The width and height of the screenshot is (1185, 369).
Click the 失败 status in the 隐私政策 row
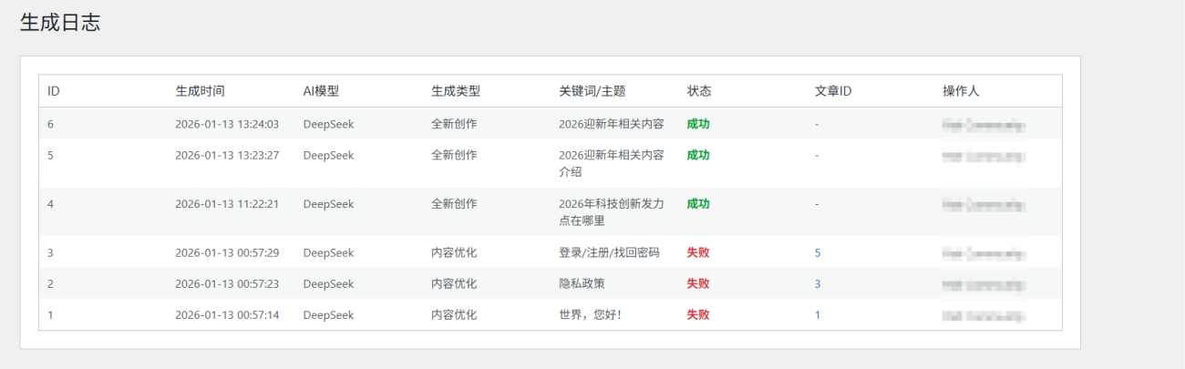(697, 283)
